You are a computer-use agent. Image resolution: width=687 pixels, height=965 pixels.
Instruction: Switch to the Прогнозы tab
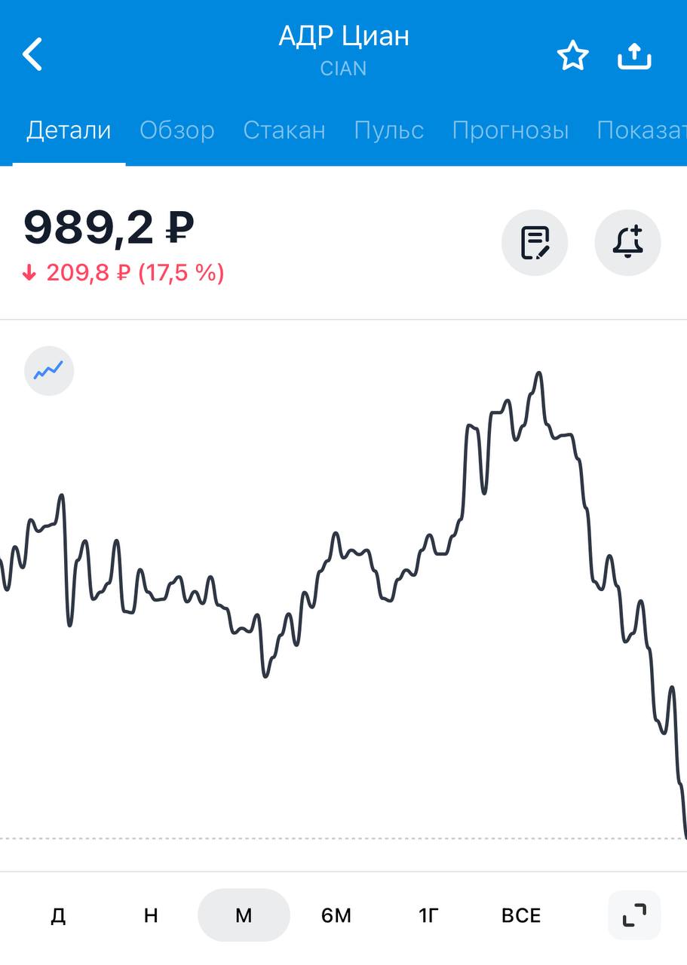(x=511, y=130)
